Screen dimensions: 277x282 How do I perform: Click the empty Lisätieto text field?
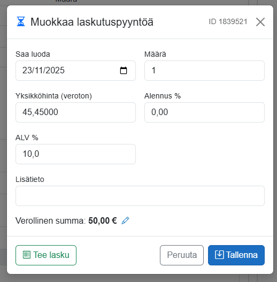tap(140, 196)
